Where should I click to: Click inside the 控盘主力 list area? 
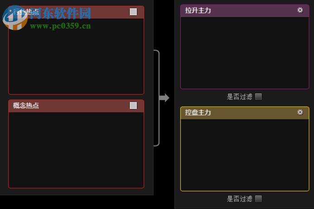[x=245, y=155]
